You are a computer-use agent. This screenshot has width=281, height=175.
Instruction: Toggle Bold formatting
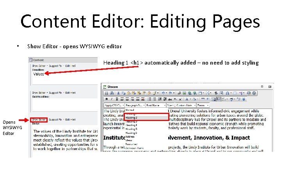click(107, 99)
